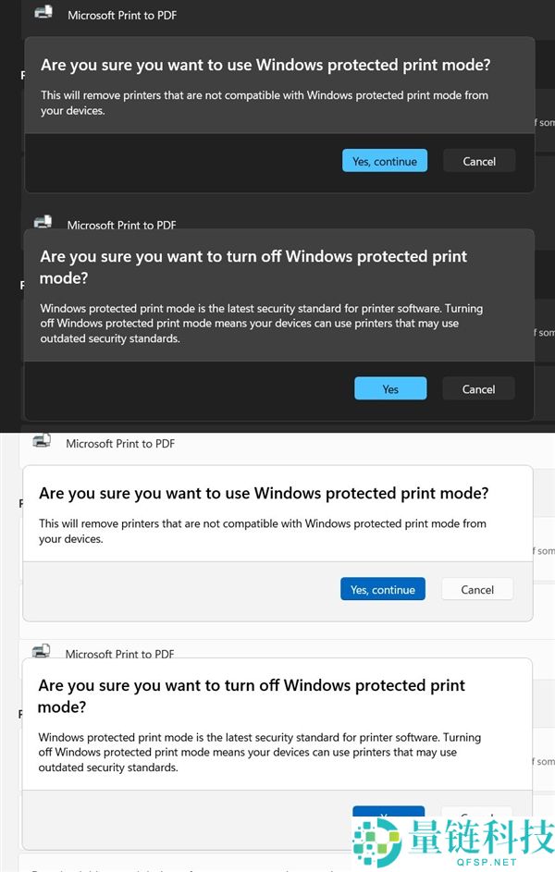Click the printer icon in the bottom light dialog

pos(43,650)
